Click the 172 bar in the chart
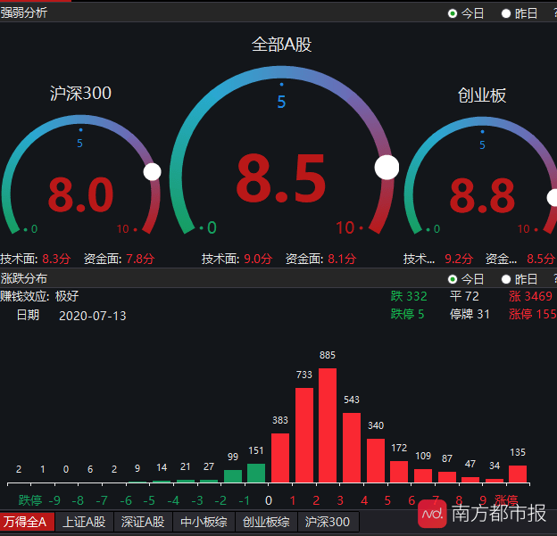This screenshot has height=536, width=557. pyautogui.click(x=399, y=472)
